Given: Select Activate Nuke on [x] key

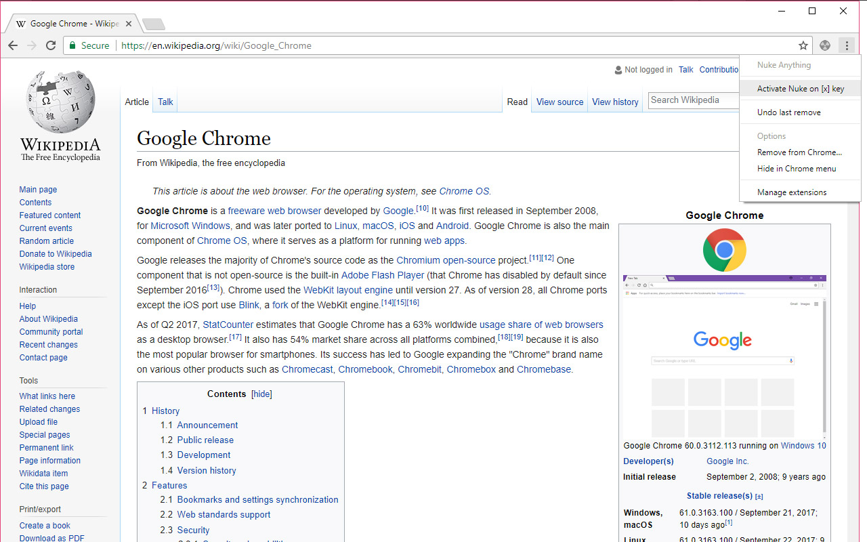Looking at the screenshot, I should pos(801,89).
